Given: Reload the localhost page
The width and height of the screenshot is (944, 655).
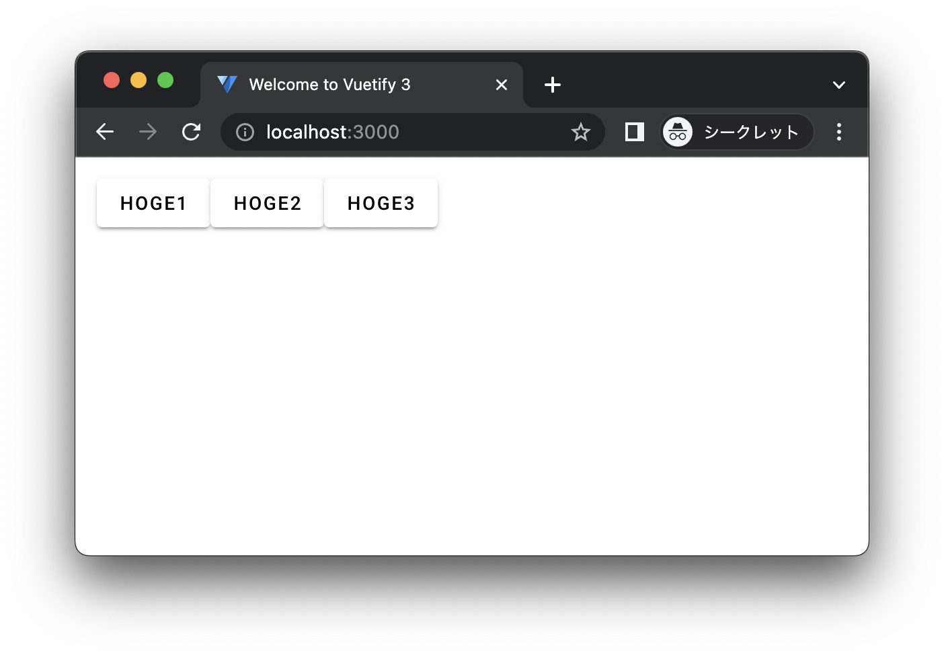Looking at the screenshot, I should pos(191,132).
